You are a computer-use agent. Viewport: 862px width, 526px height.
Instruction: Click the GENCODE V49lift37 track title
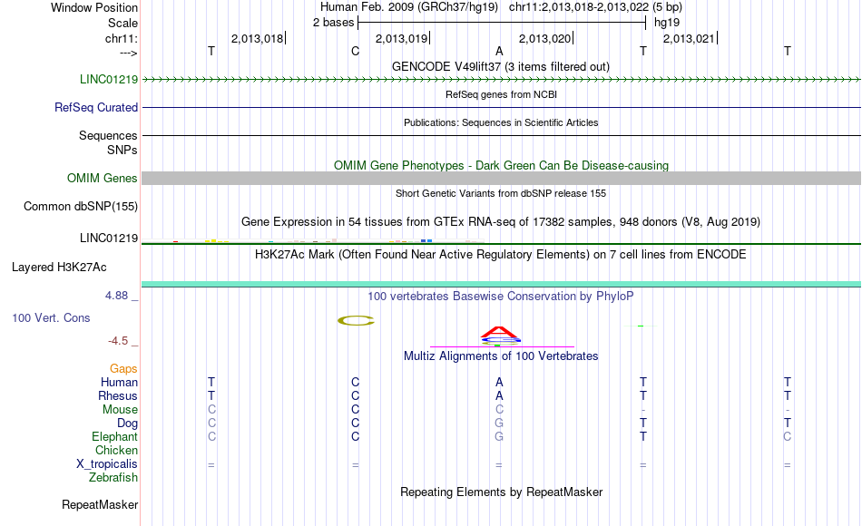tap(500, 66)
